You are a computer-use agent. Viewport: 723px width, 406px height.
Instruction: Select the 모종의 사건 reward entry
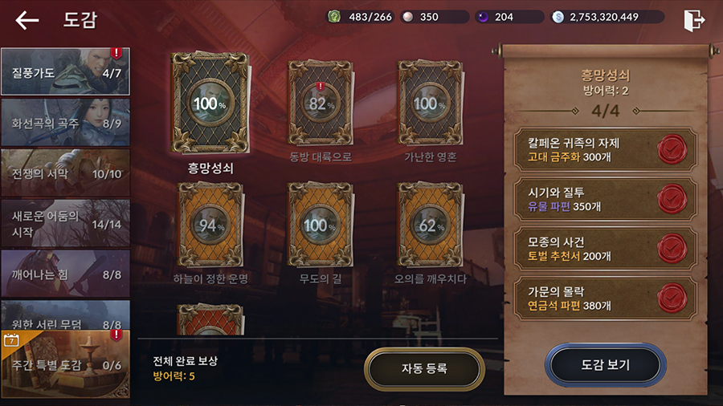coord(605,249)
